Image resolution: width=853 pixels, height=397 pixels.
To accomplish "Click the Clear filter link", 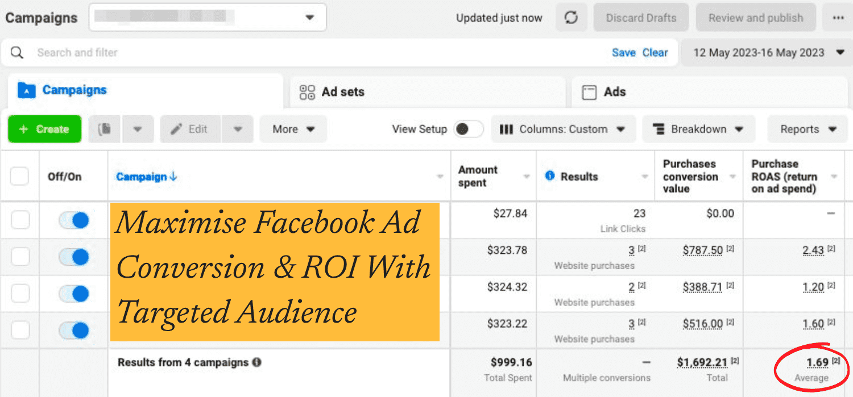I will (x=655, y=52).
